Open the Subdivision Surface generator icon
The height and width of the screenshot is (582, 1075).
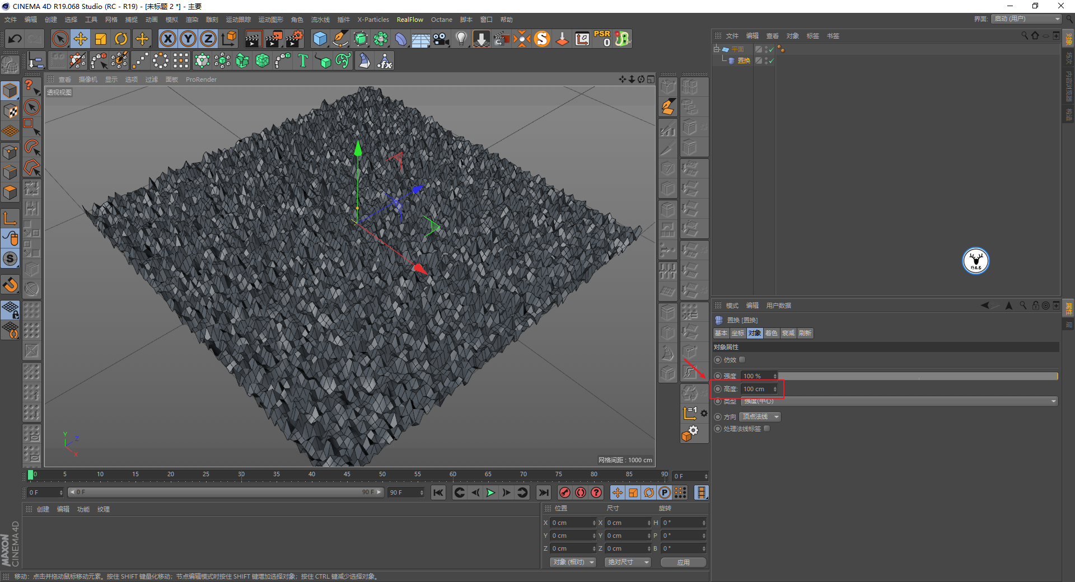click(x=361, y=39)
